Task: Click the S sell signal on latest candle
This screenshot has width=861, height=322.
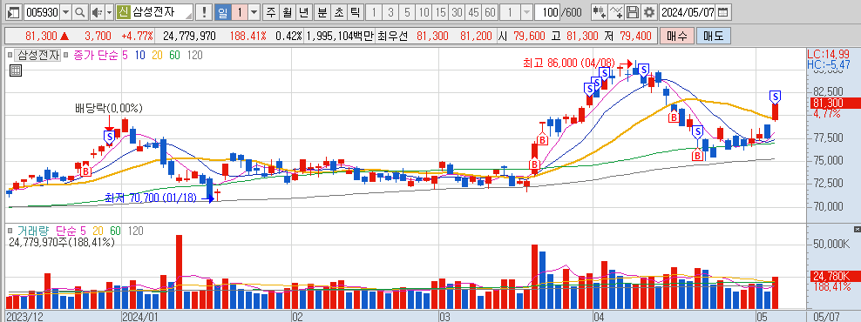Action: [776, 97]
